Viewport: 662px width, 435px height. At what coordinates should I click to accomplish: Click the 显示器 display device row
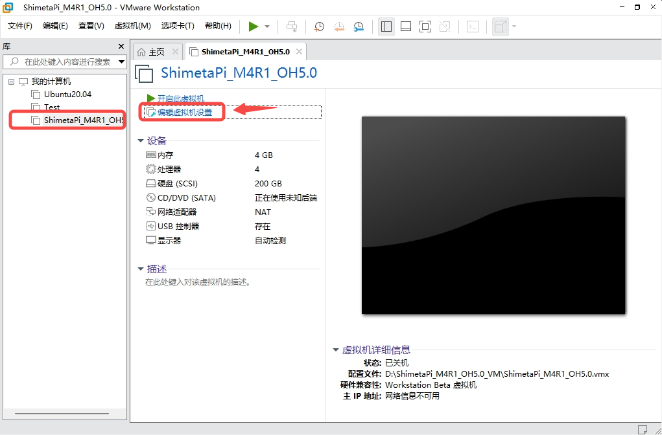tap(231, 241)
